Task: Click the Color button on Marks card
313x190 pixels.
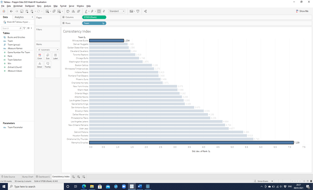Action: [x=40, y=56]
